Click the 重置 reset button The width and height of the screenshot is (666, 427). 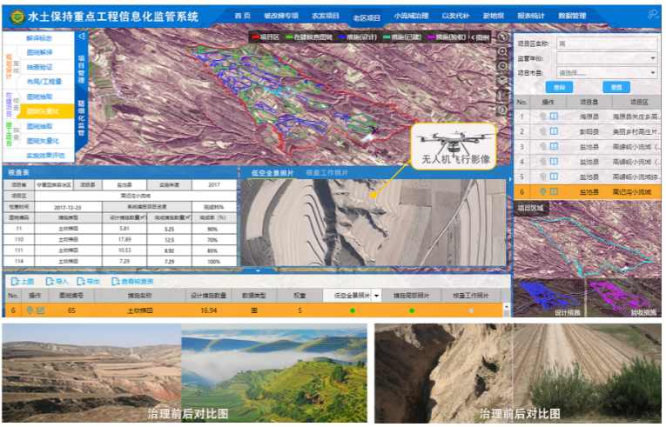click(x=616, y=87)
